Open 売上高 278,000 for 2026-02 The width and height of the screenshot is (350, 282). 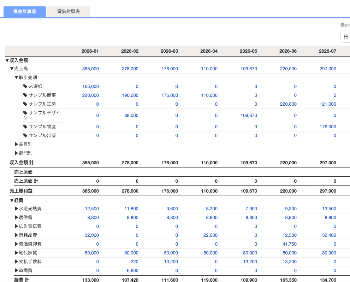pyautogui.click(x=130, y=69)
